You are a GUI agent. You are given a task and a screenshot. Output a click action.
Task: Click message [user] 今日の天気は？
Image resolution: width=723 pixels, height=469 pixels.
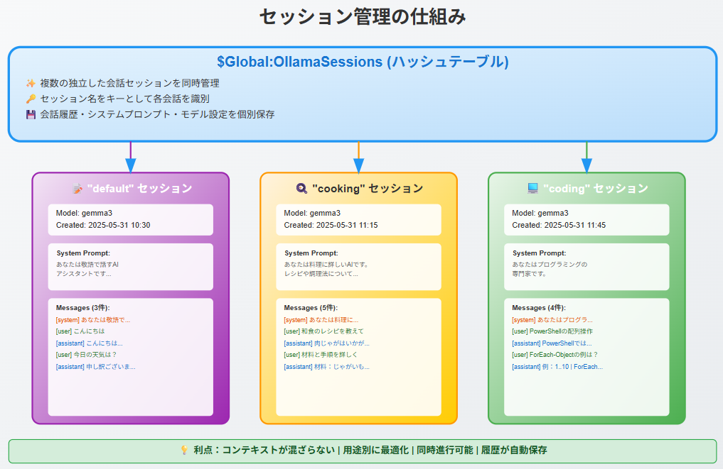pos(86,355)
